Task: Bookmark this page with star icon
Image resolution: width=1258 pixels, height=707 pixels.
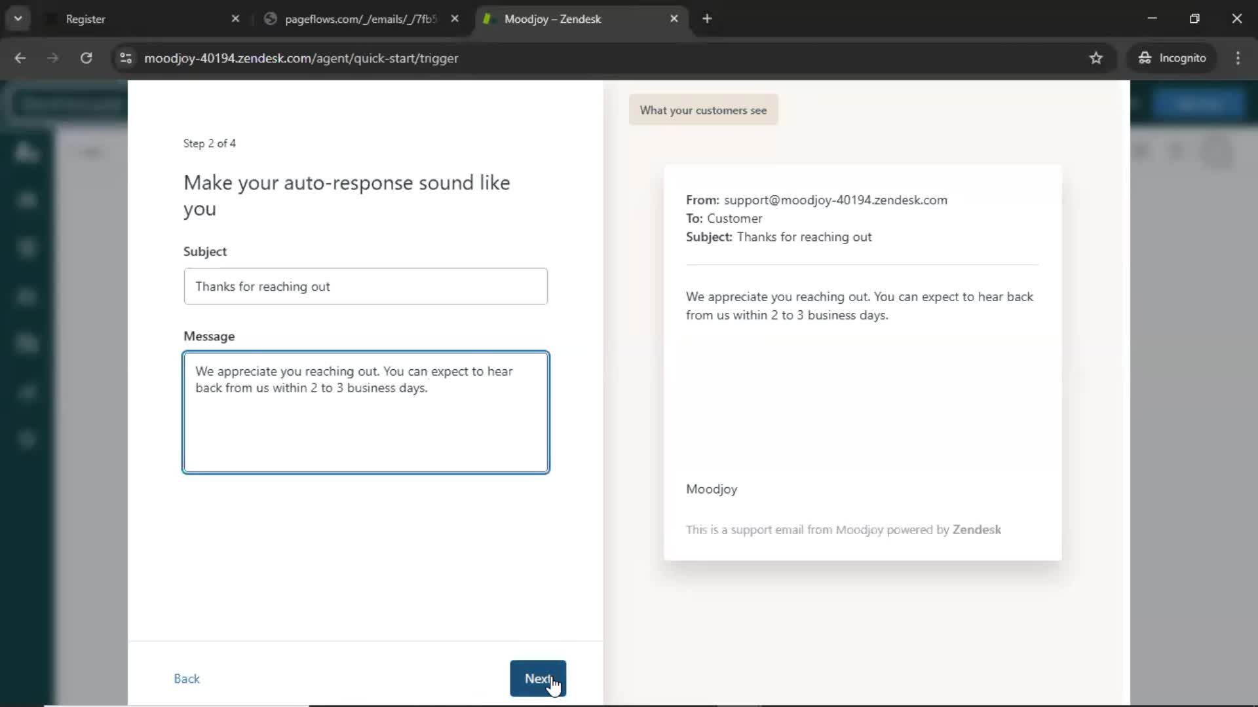Action: (x=1096, y=58)
